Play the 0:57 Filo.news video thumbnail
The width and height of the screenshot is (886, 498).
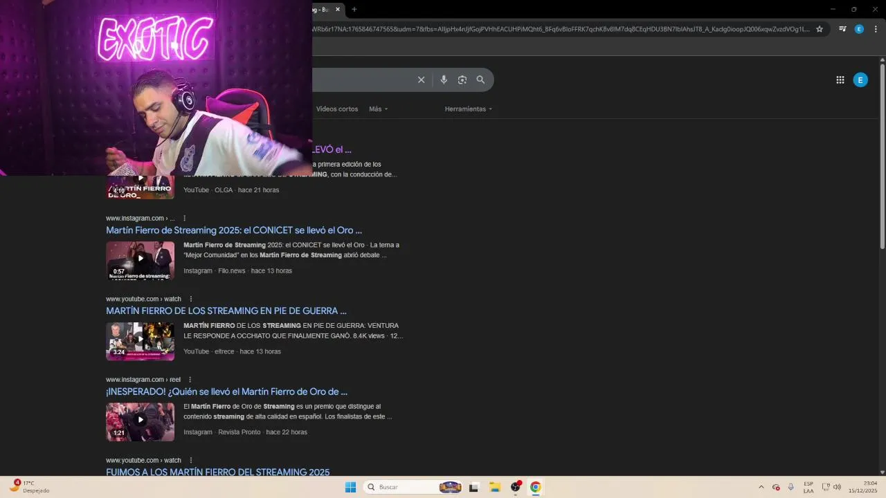pos(141,259)
